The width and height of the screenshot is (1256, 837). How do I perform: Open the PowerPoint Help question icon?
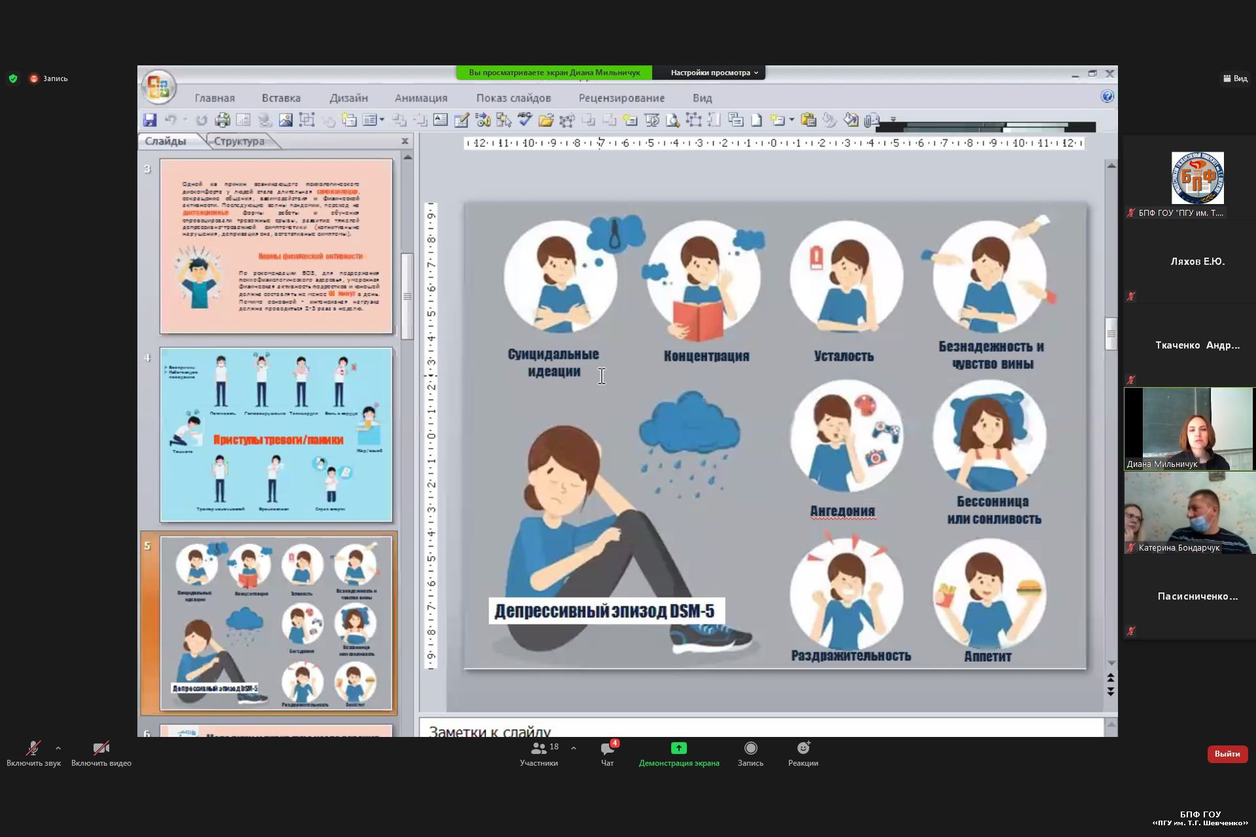click(x=1107, y=97)
